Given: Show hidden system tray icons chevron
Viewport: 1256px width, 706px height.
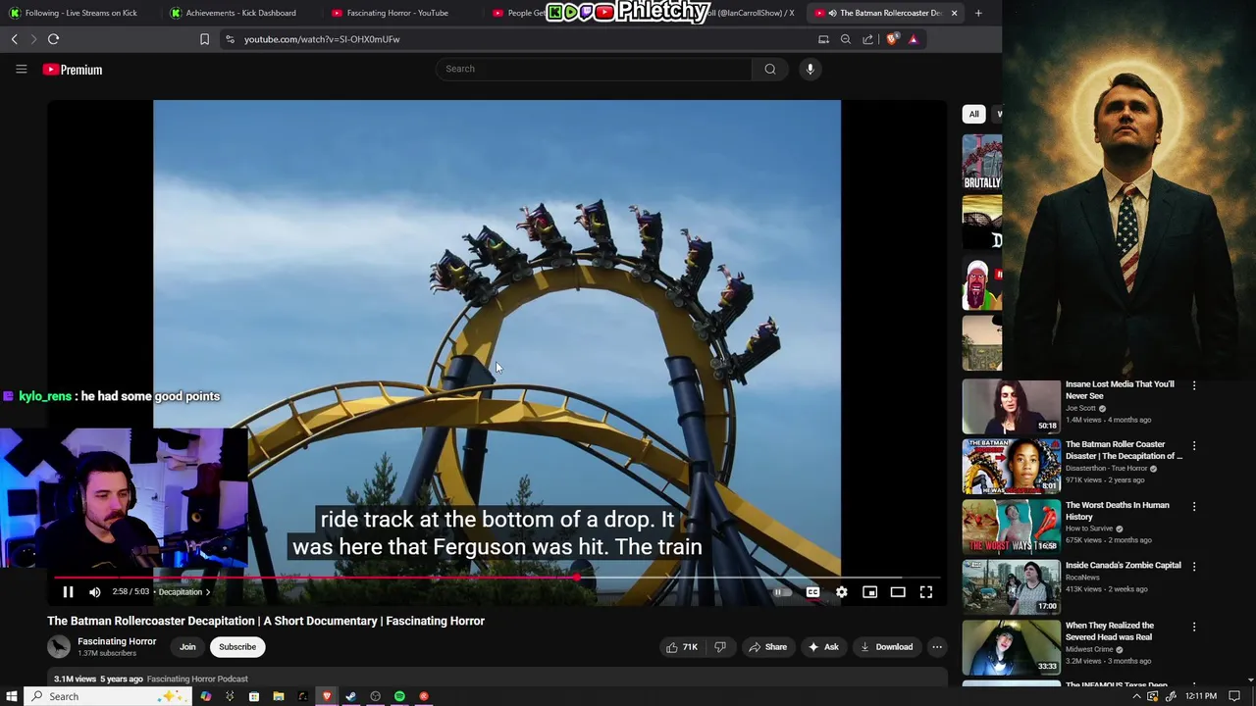Looking at the screenshot, I should coord(1136,696).
